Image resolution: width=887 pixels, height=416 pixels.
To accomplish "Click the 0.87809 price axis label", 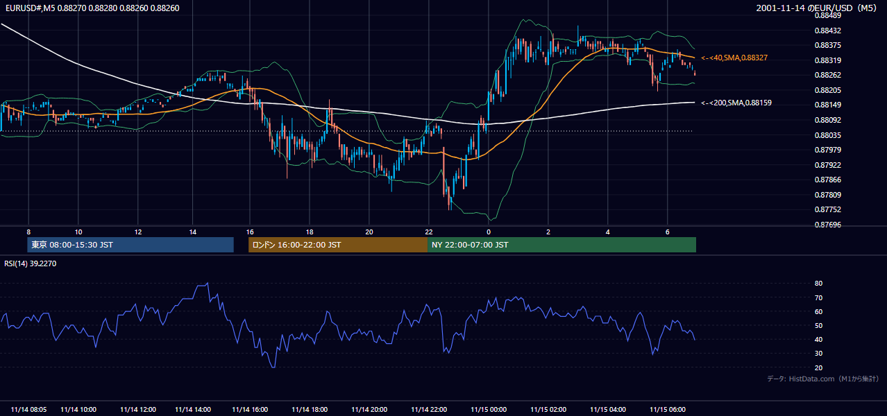I will (827, 195).
